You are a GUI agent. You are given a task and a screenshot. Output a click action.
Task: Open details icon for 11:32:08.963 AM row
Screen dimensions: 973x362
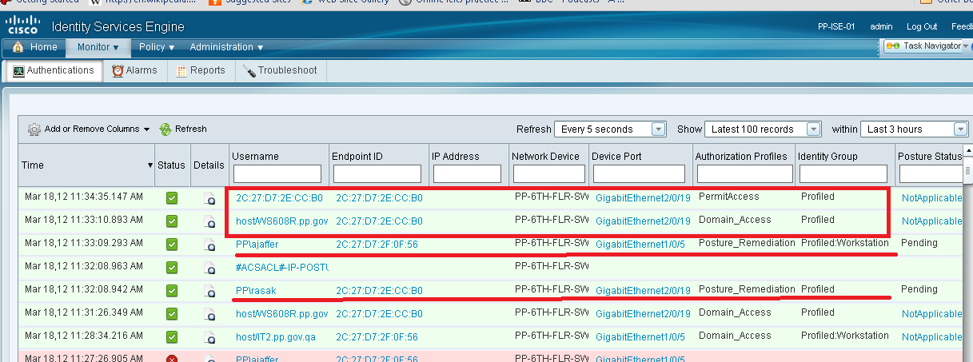[x=209, y=268]
